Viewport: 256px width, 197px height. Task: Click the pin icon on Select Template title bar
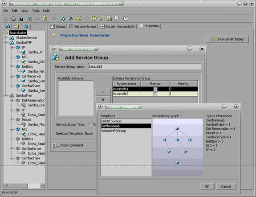point(100,107)
